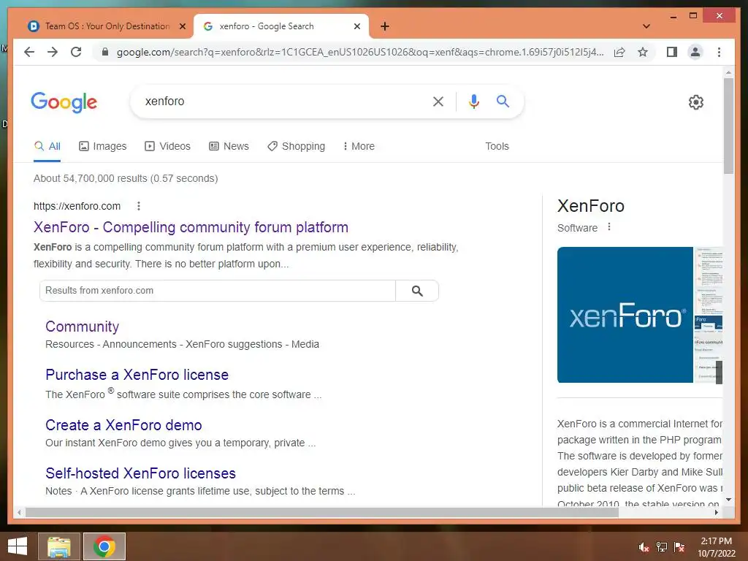748x561 pixels.
Task: Switch to the News results tab
Action: pos(229,146)
